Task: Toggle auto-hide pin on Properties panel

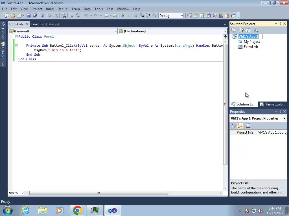Action: point(280,111)
